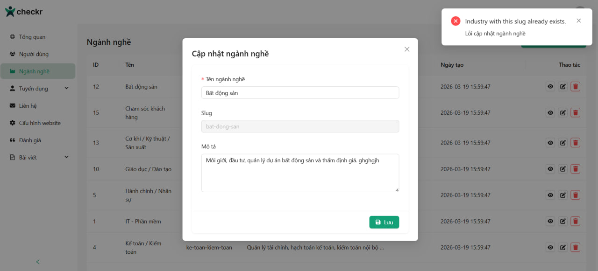The image size is (598, 271).
Task: Click the checkr logo
Action: (24, 12)
